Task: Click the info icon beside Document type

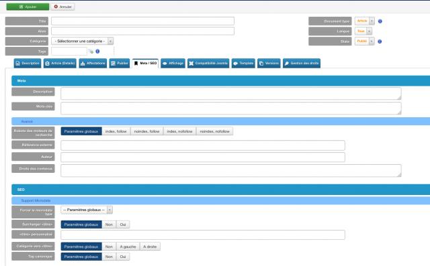Action: pyautogui.click(x=380, y=21)
